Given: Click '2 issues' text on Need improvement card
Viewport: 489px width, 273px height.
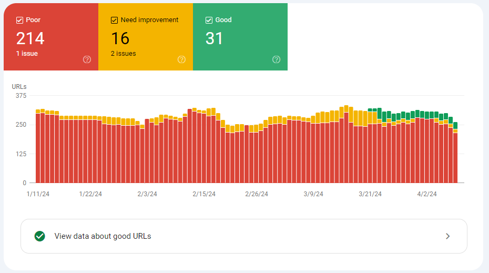Looking at the screenshot, I should 123,53.
